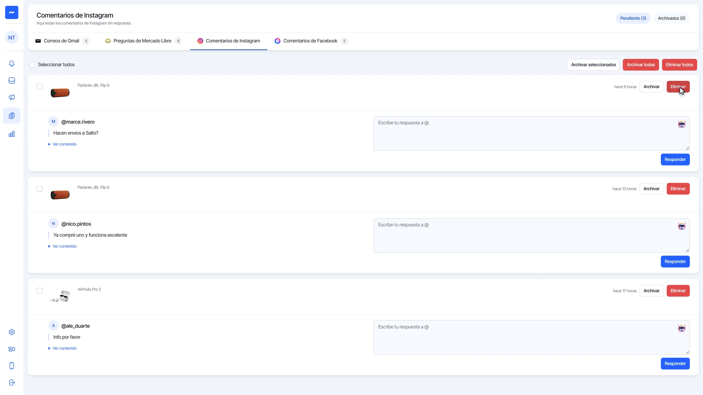Click JBL Flip 6 thumbnail in @marce.rivero's card
Screen dimensions: 703x395
60,93
